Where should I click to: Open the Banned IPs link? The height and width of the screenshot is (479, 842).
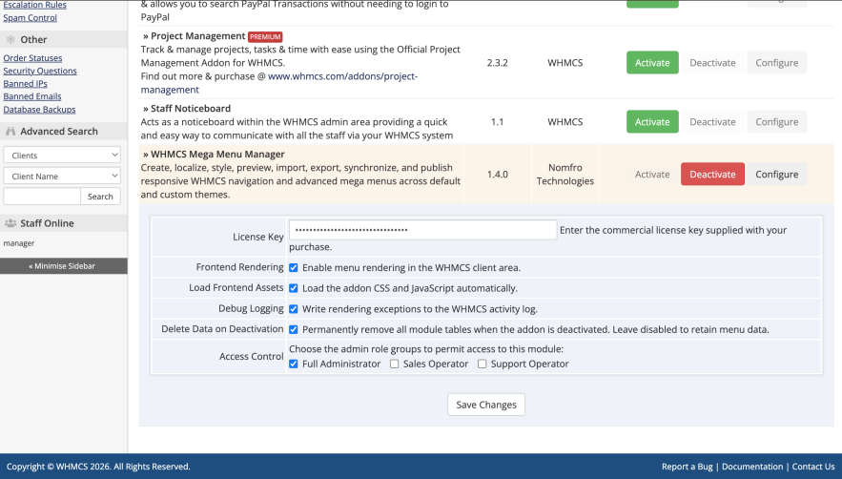pyautogui.click(x=25, y=84)
